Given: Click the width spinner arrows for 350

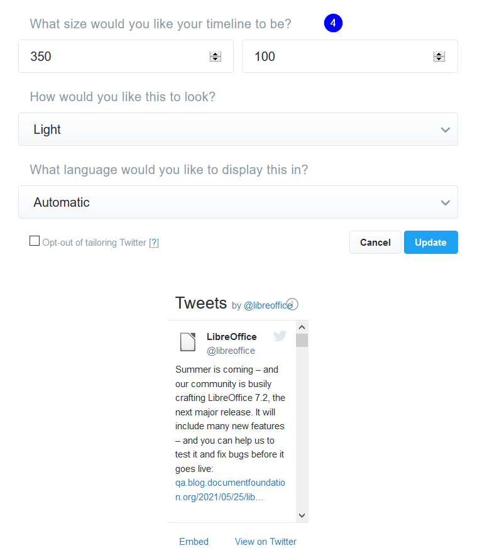Looking at the screenshot, I should 216,57.
